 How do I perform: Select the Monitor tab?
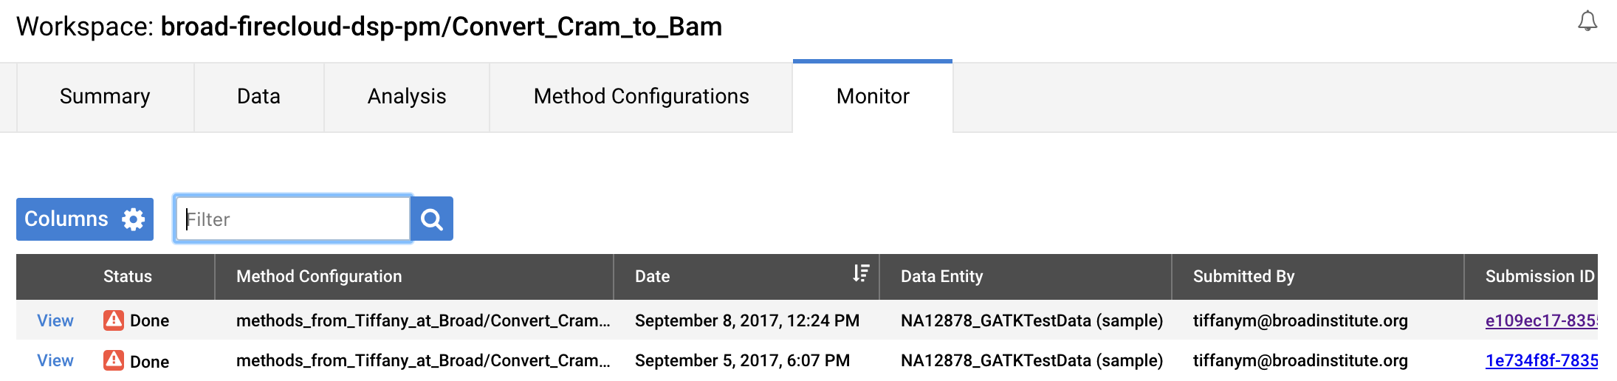pyautogui.click(x=873, y=97)
